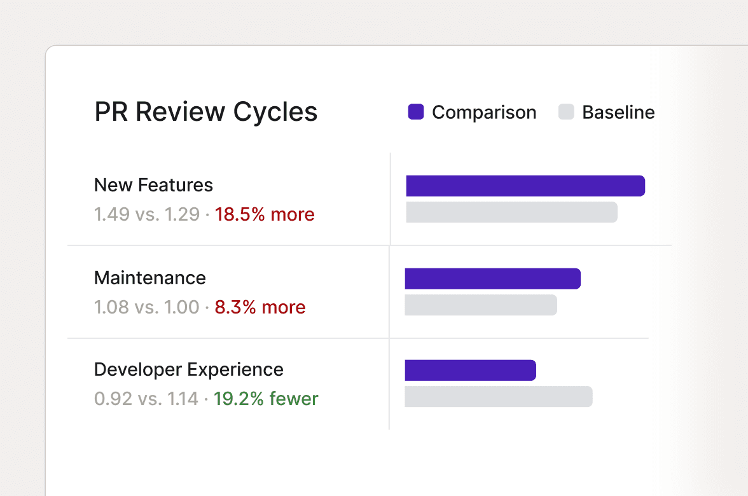
Task: Click the red 18.5% more text
Action: 265,215
